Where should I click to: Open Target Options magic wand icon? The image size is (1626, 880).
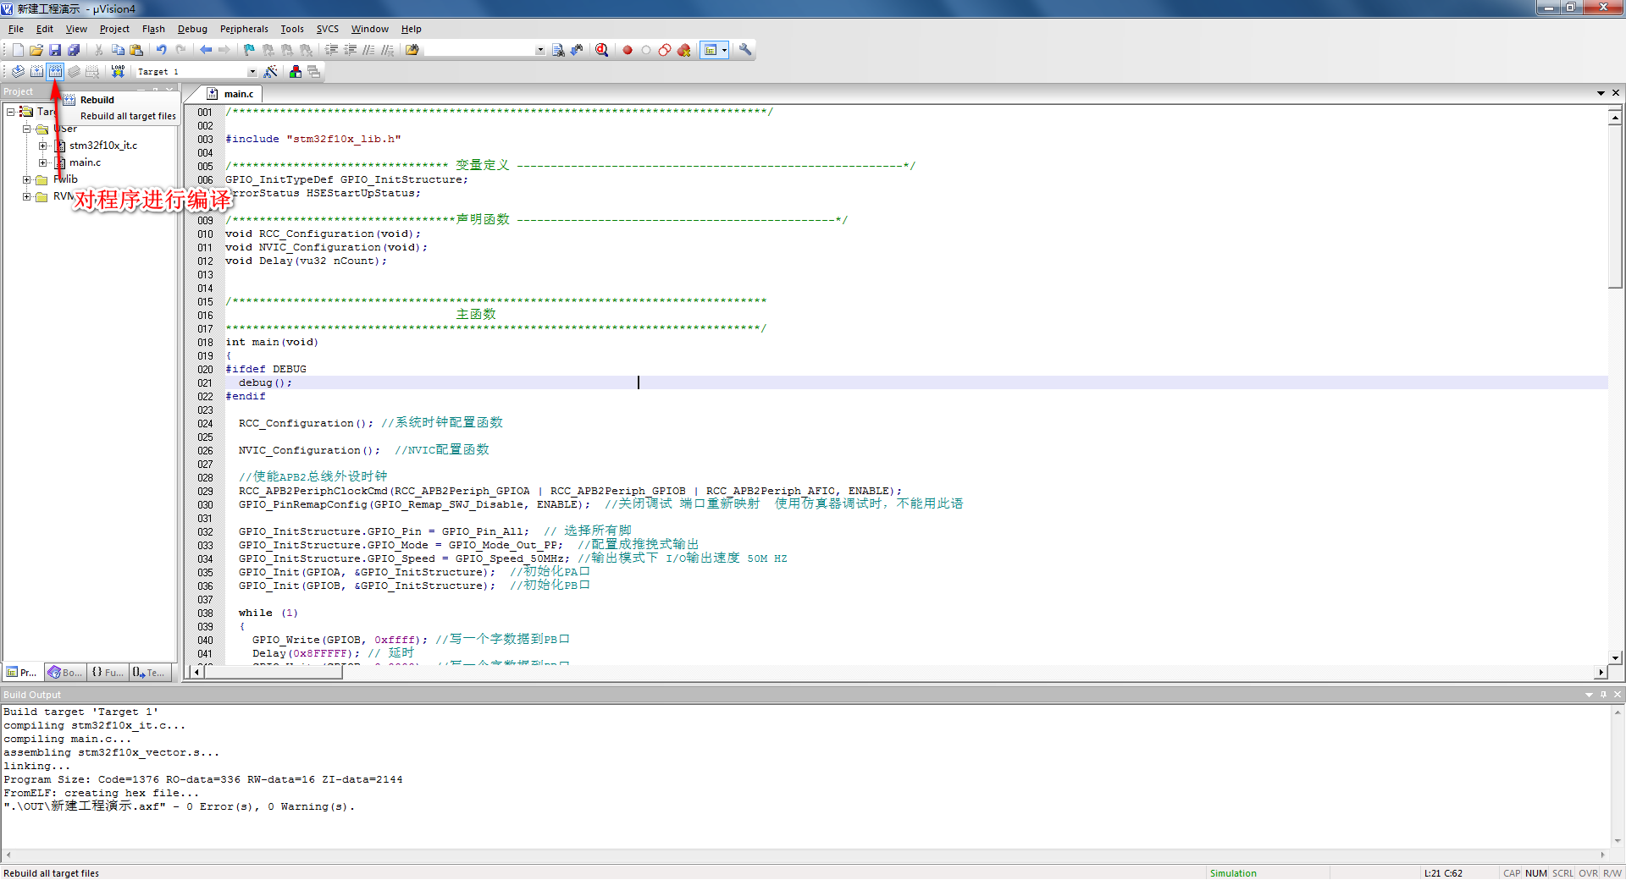click(x=270, y=72)
